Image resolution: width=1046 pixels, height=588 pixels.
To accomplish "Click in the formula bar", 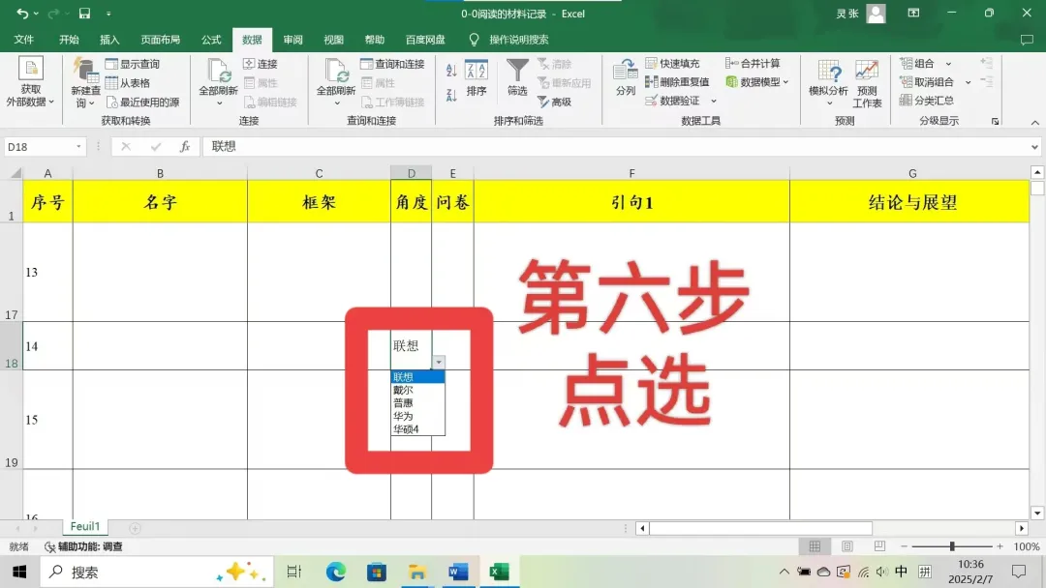I will pyautogui.click(x=616, y=146).
